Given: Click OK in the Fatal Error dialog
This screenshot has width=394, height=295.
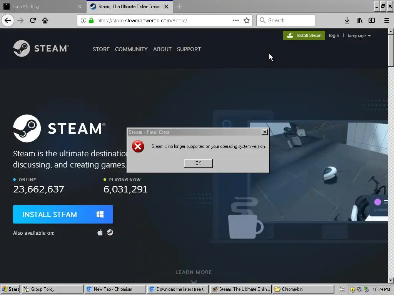Looking at the screenshot, I should click(x=198, y=163).
